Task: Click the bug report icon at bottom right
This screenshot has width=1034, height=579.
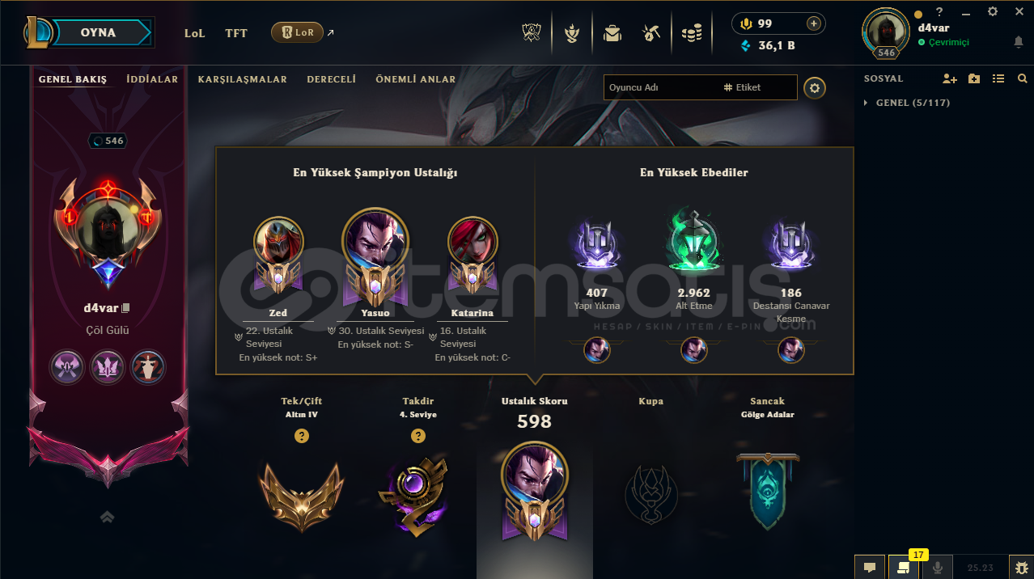Action: [x=1021, y=568]
